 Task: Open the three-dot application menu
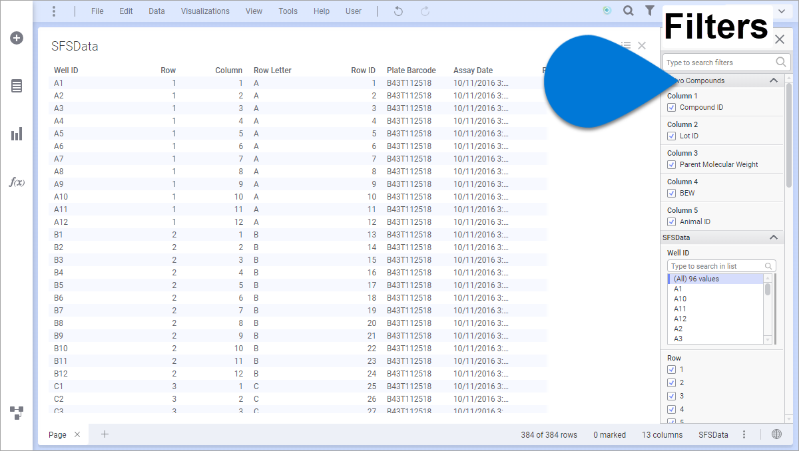(54, 11)
